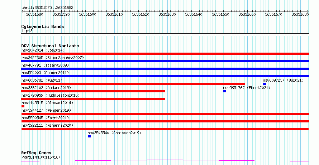Click ruler position 36351670
Viewport: 319px width, 165px height.
pyautogui.click(x=273, y=14)
